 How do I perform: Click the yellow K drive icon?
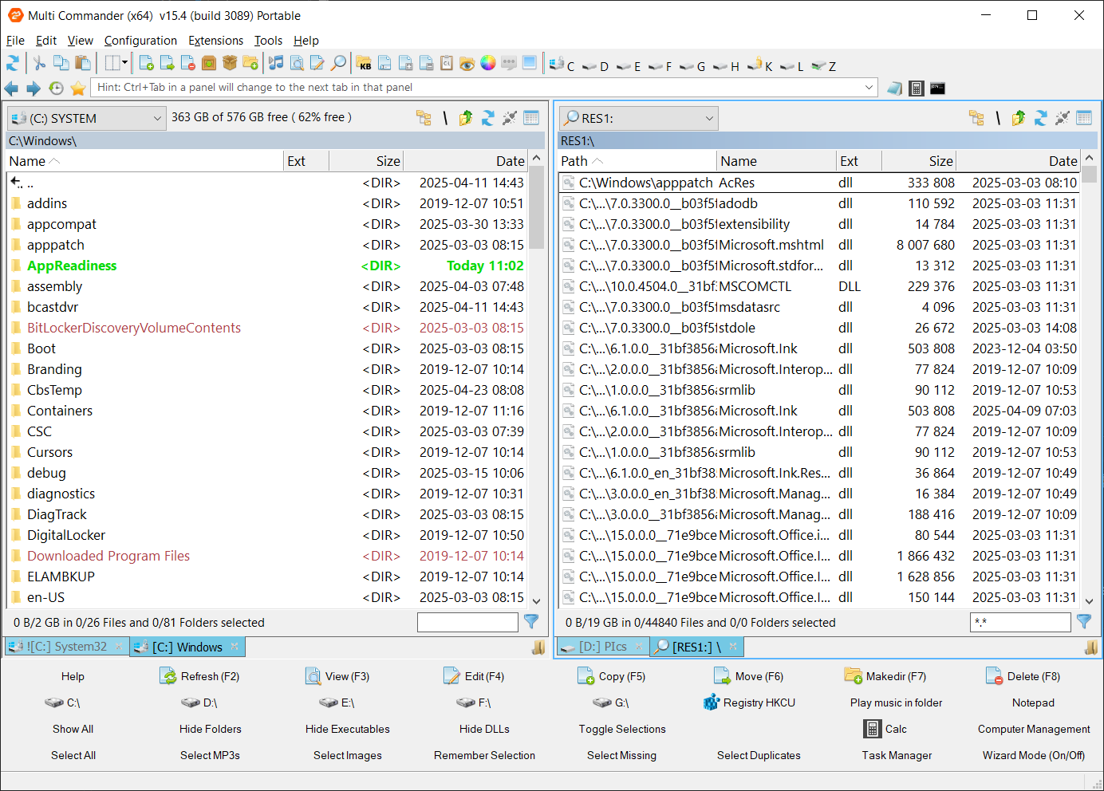(x=759, y=65)
